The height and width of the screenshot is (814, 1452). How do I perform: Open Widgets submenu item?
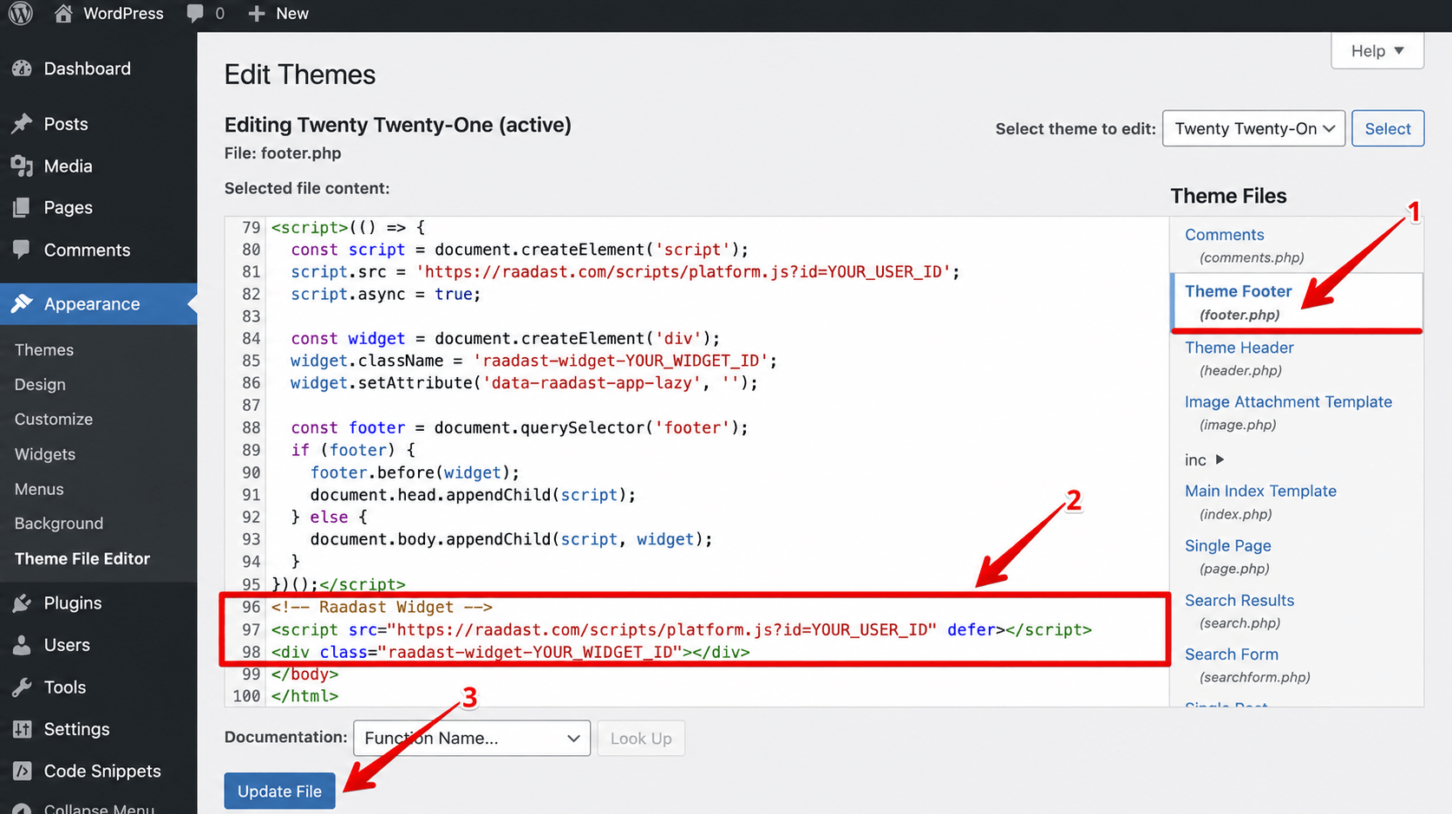pyautogui.click(x=45, y=454)
